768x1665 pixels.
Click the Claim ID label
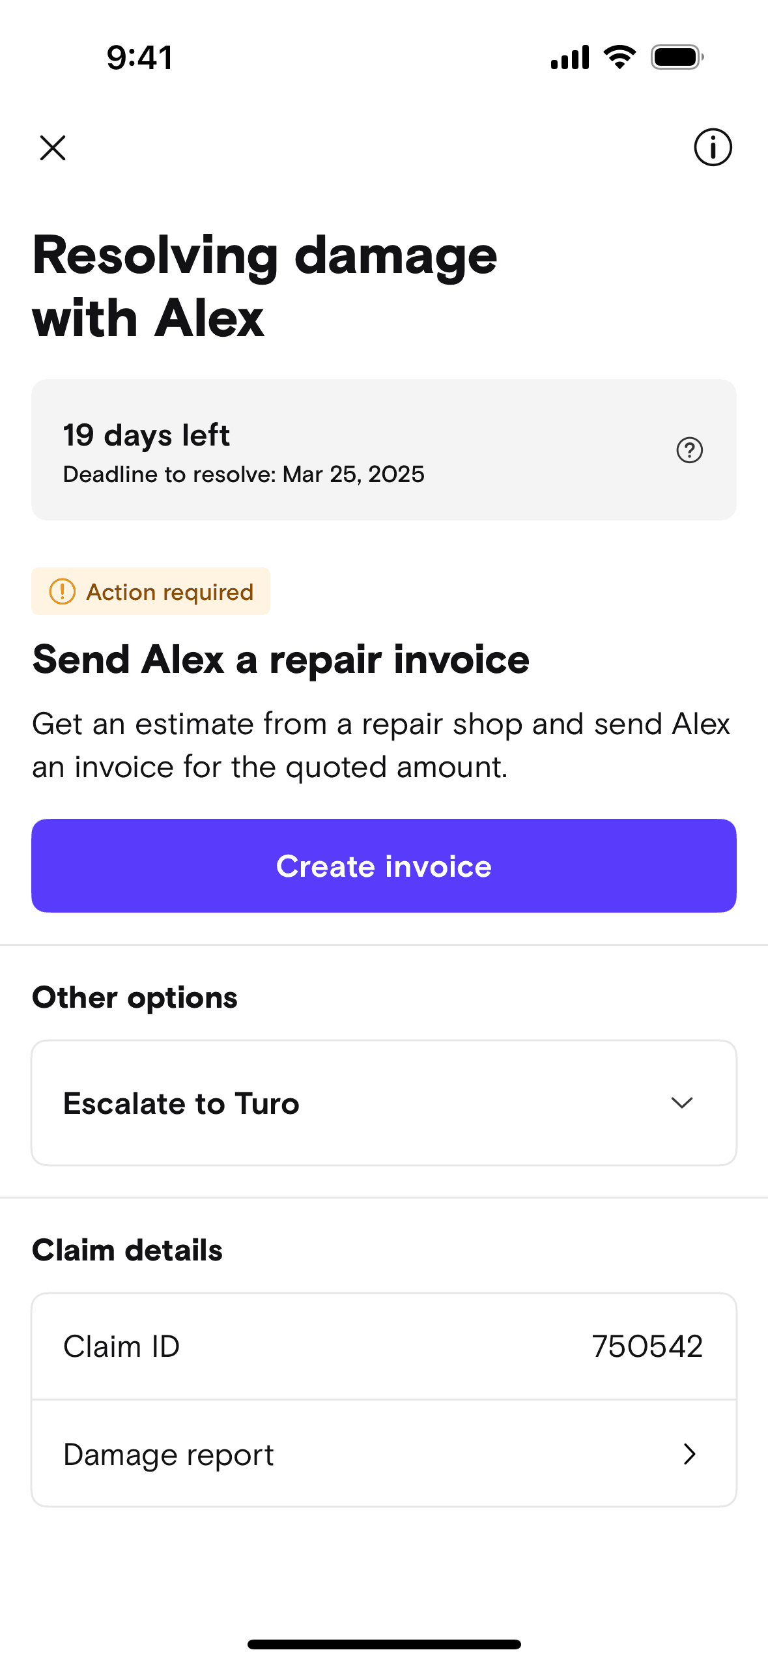coord(121,1346)
